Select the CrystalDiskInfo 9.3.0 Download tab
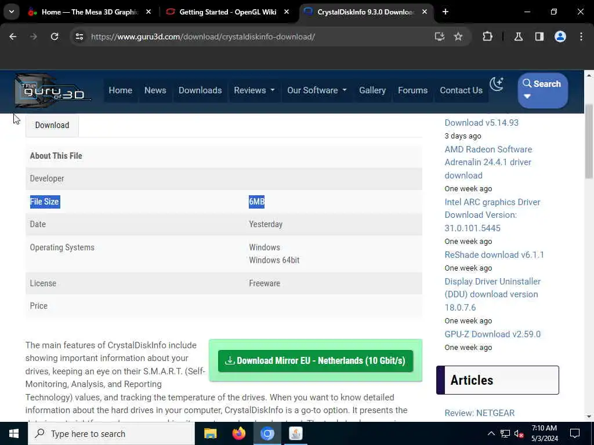 point(366,12)
